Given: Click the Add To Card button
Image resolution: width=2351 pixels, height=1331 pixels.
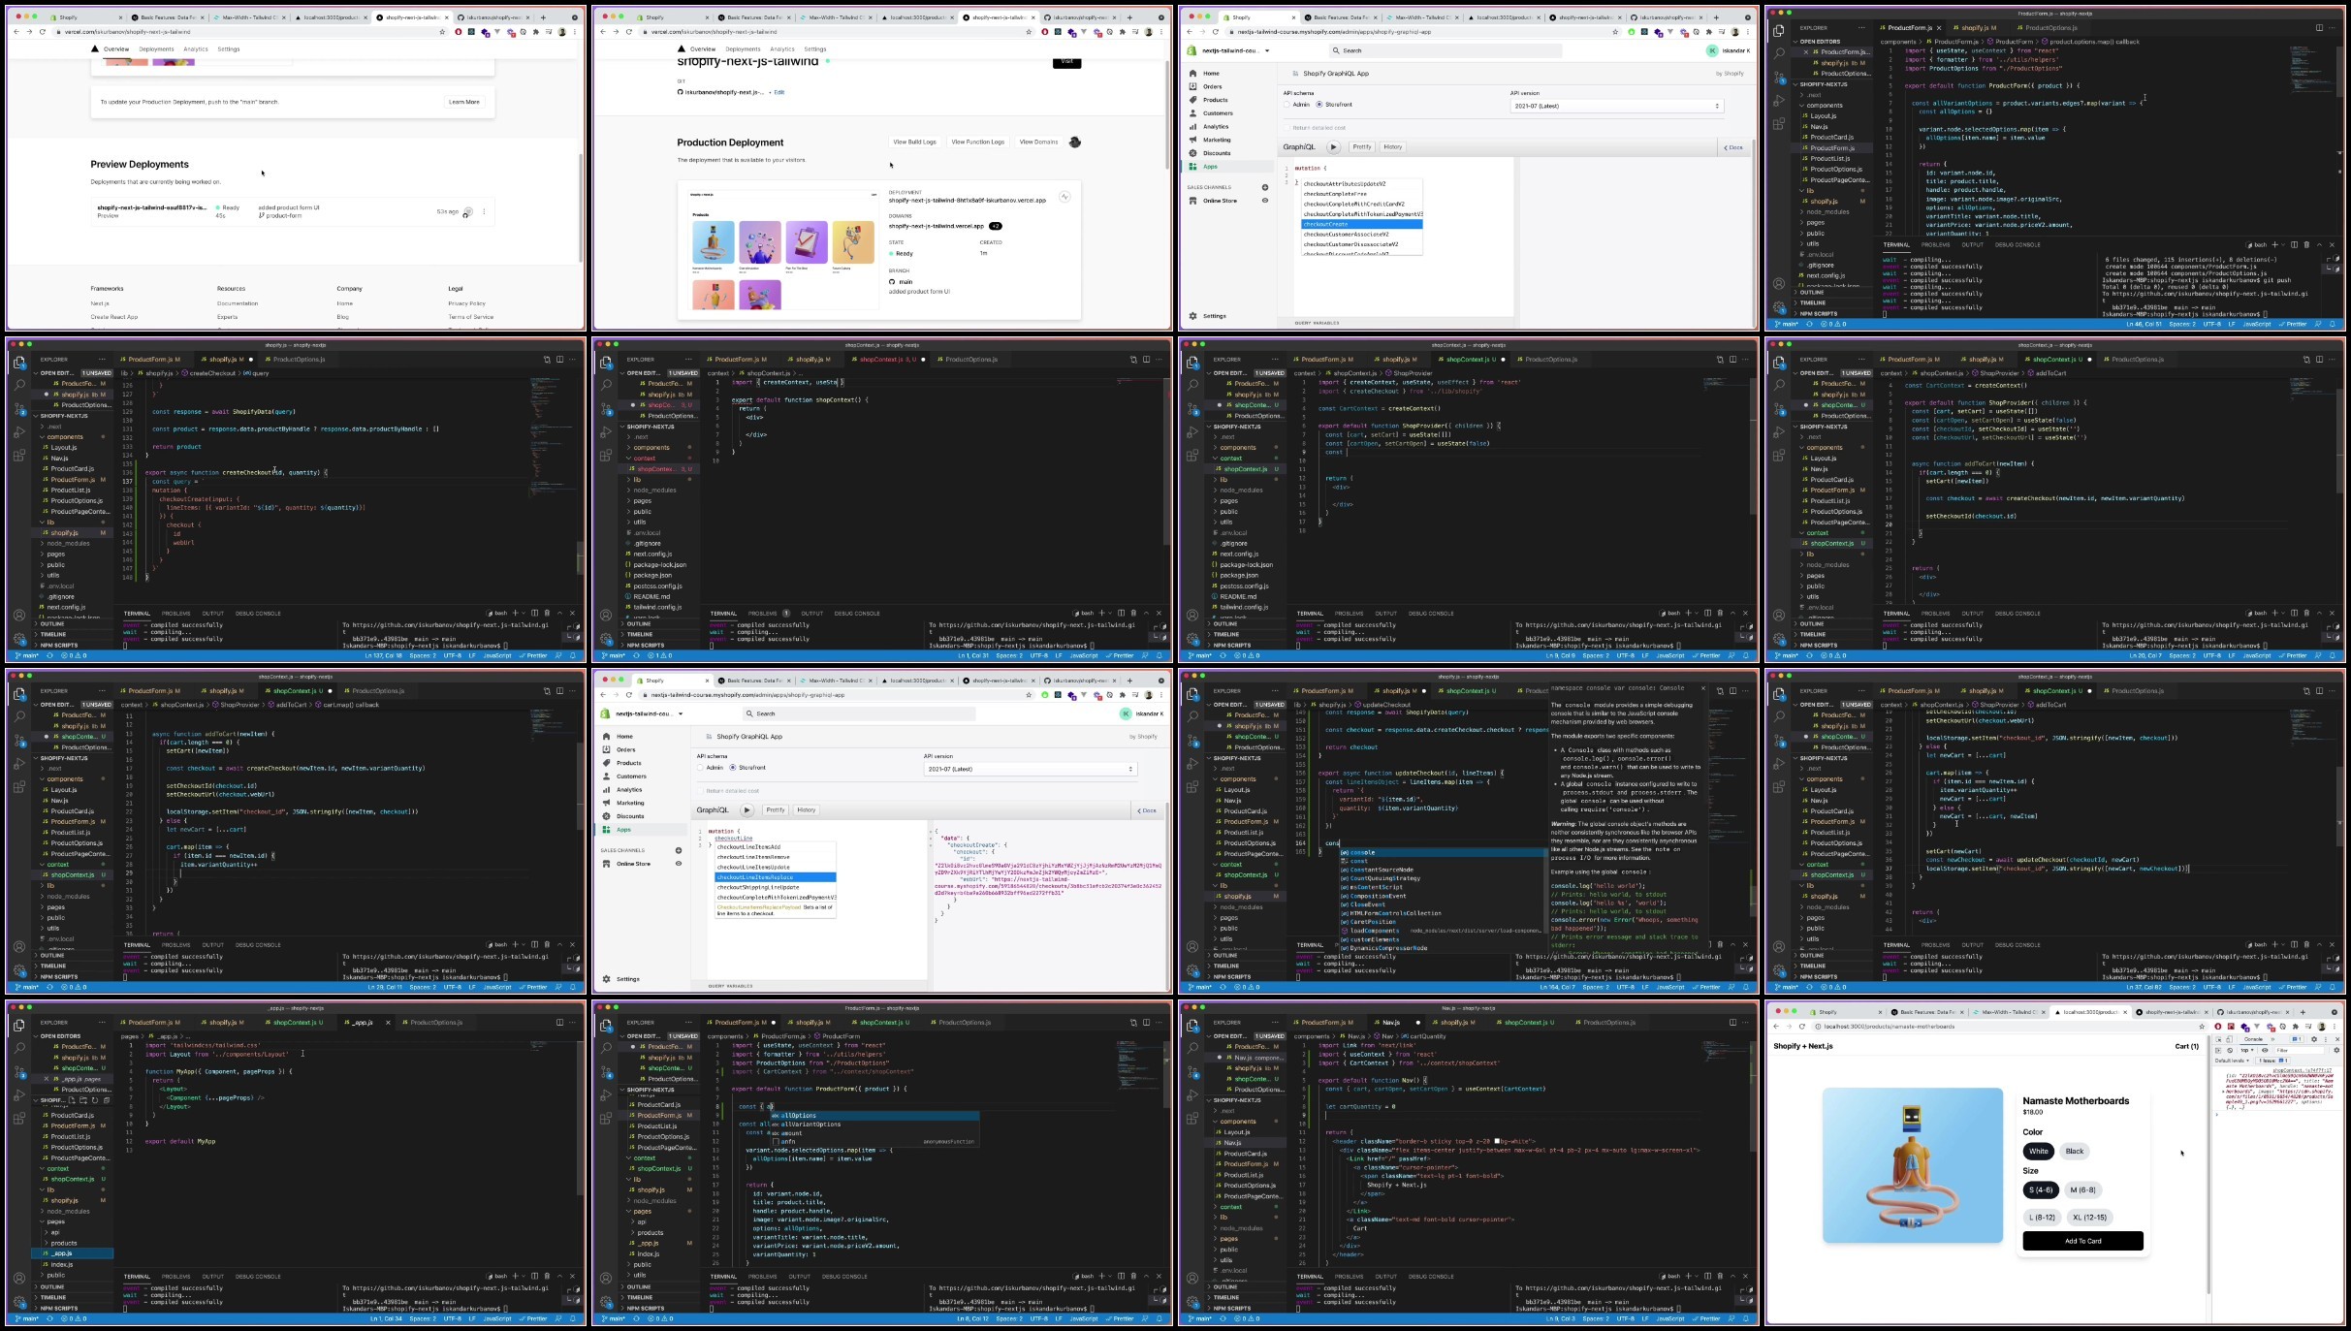Looking at the screenshot, I should point(2082,1241).
